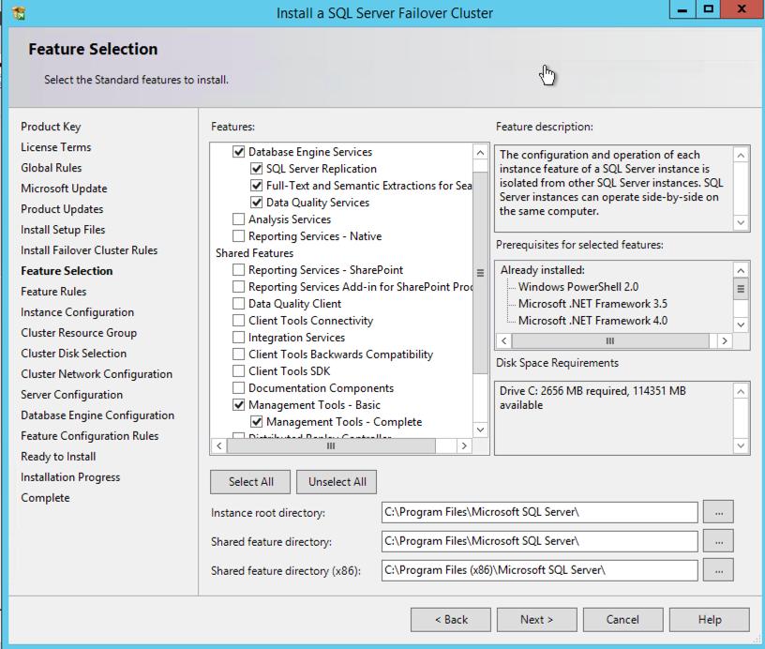
Task: Select Windows PowerShell 2.0 prerequisite item
Action: tap(577, 287)
